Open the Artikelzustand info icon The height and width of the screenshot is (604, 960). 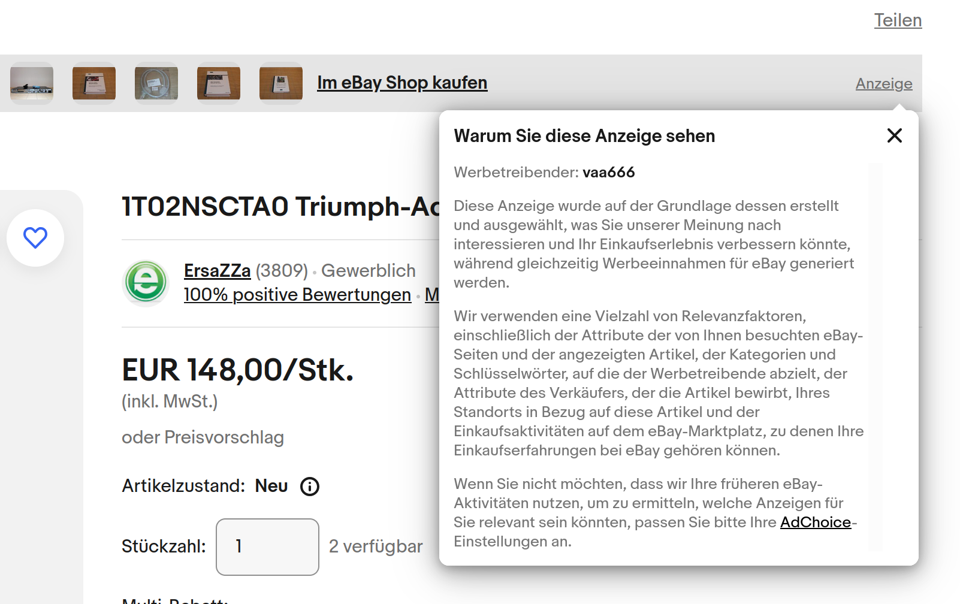[x=310, y=486]
